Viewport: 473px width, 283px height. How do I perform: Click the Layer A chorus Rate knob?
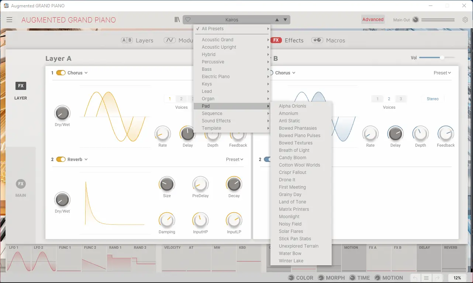163,133
